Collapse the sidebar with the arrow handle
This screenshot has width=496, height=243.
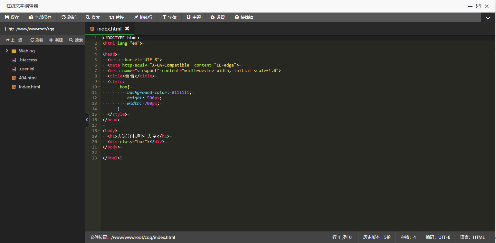[x=87, y=120]
